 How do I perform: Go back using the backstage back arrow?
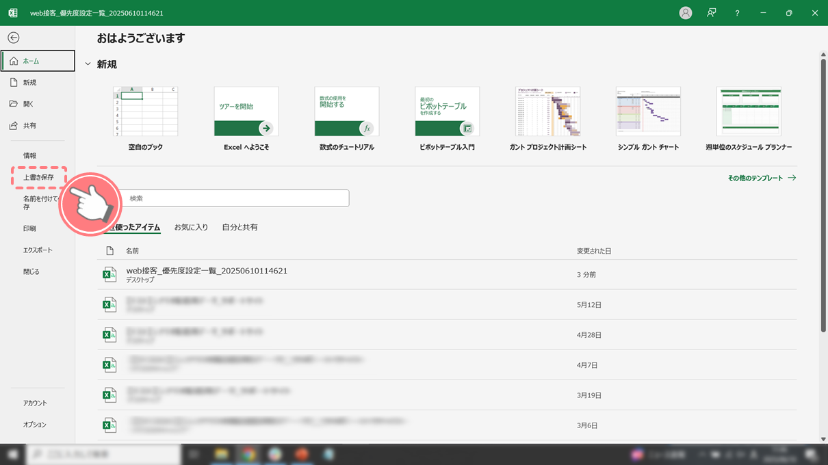(14, 38)
